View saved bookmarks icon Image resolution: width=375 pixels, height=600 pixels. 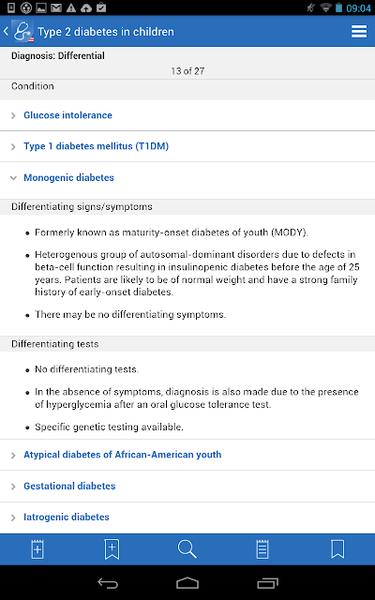337,549
